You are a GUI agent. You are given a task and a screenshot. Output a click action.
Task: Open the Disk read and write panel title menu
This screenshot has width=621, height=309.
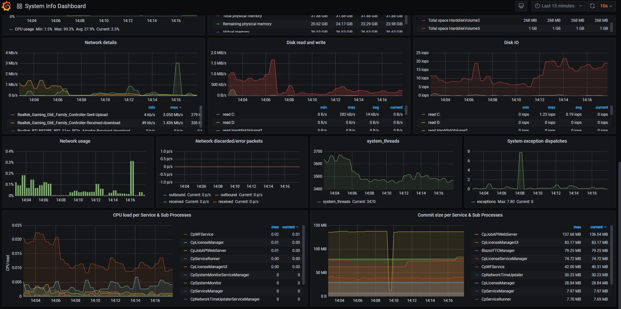306,42
